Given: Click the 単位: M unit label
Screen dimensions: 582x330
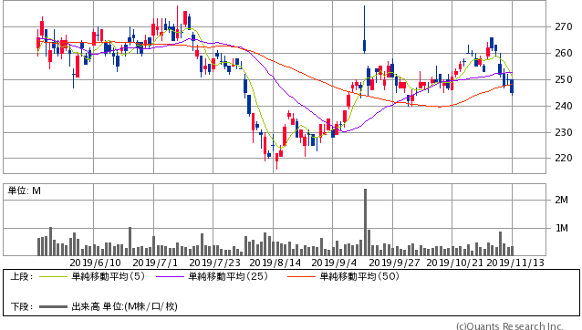Looking at the screenshot, I should [x=25, y=191].
